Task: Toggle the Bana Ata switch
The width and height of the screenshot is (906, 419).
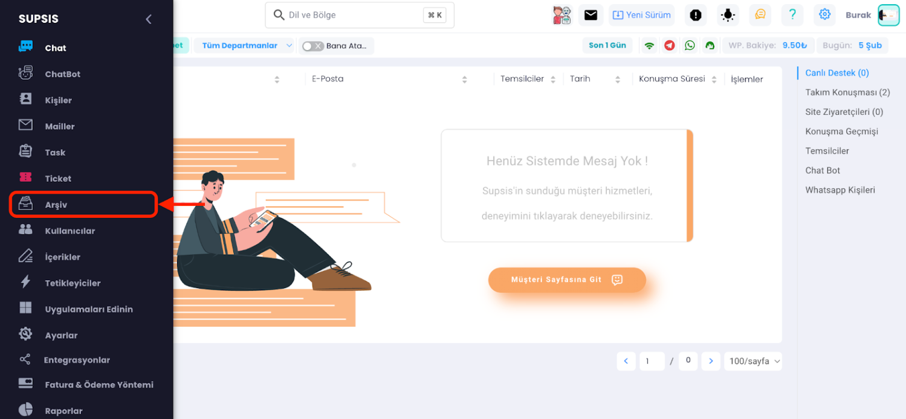Action: click(313, 46)
